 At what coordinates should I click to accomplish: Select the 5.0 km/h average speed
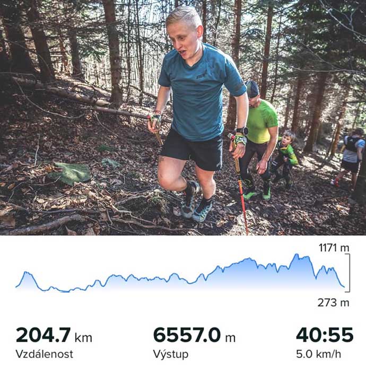click(x=318, y=354)
